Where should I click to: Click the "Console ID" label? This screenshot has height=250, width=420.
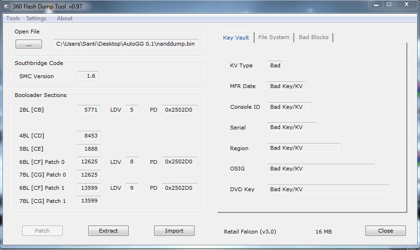[x=245, y=107]
